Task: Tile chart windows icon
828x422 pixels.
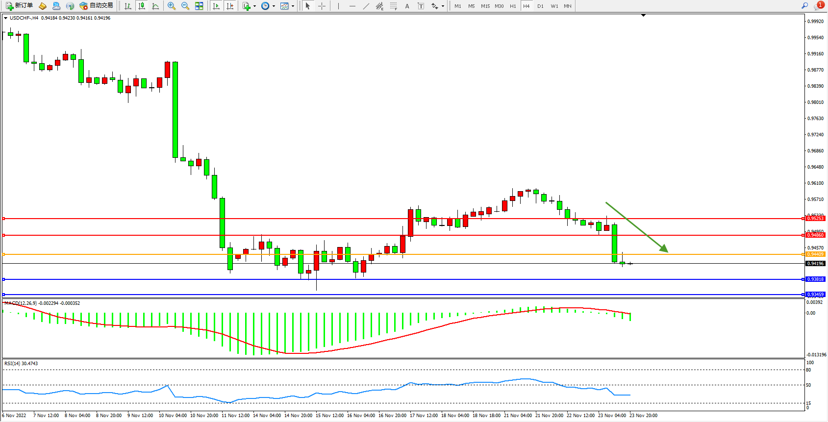Action: point(199,6)
